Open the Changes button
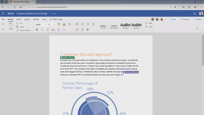Image resolution: width=204 pixels, height=115 pixels. click(x=198, y=19)
